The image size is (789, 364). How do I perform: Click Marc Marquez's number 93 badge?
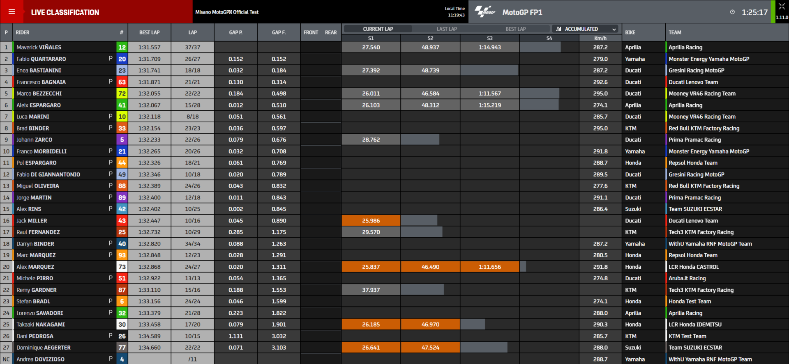pos(122,255)
